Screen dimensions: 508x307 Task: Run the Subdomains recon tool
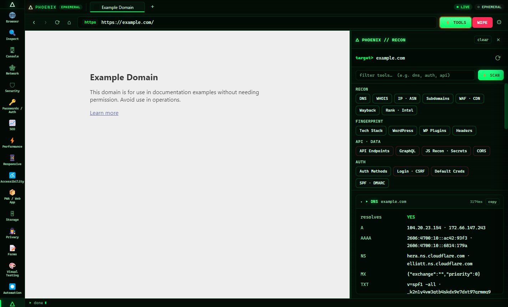click(438, 98)
